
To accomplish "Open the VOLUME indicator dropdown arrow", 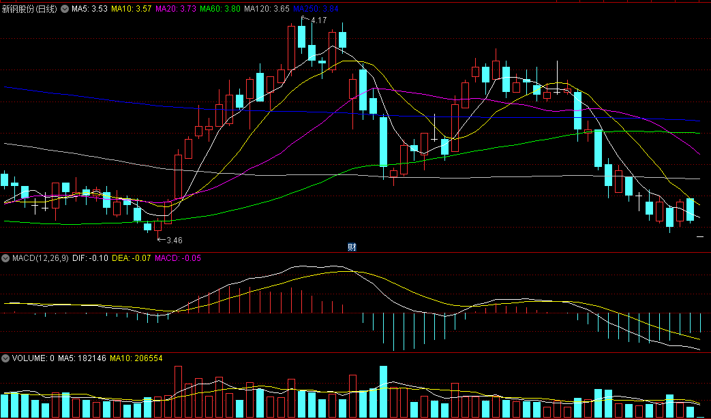I will [x=5, y=358].
